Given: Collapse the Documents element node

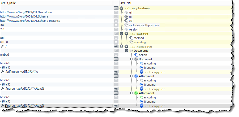Looking at the screenshot, I should pyautogui.click(x=126, y=51).
